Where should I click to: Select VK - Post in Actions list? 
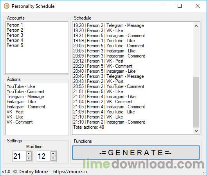pos(15,112)
